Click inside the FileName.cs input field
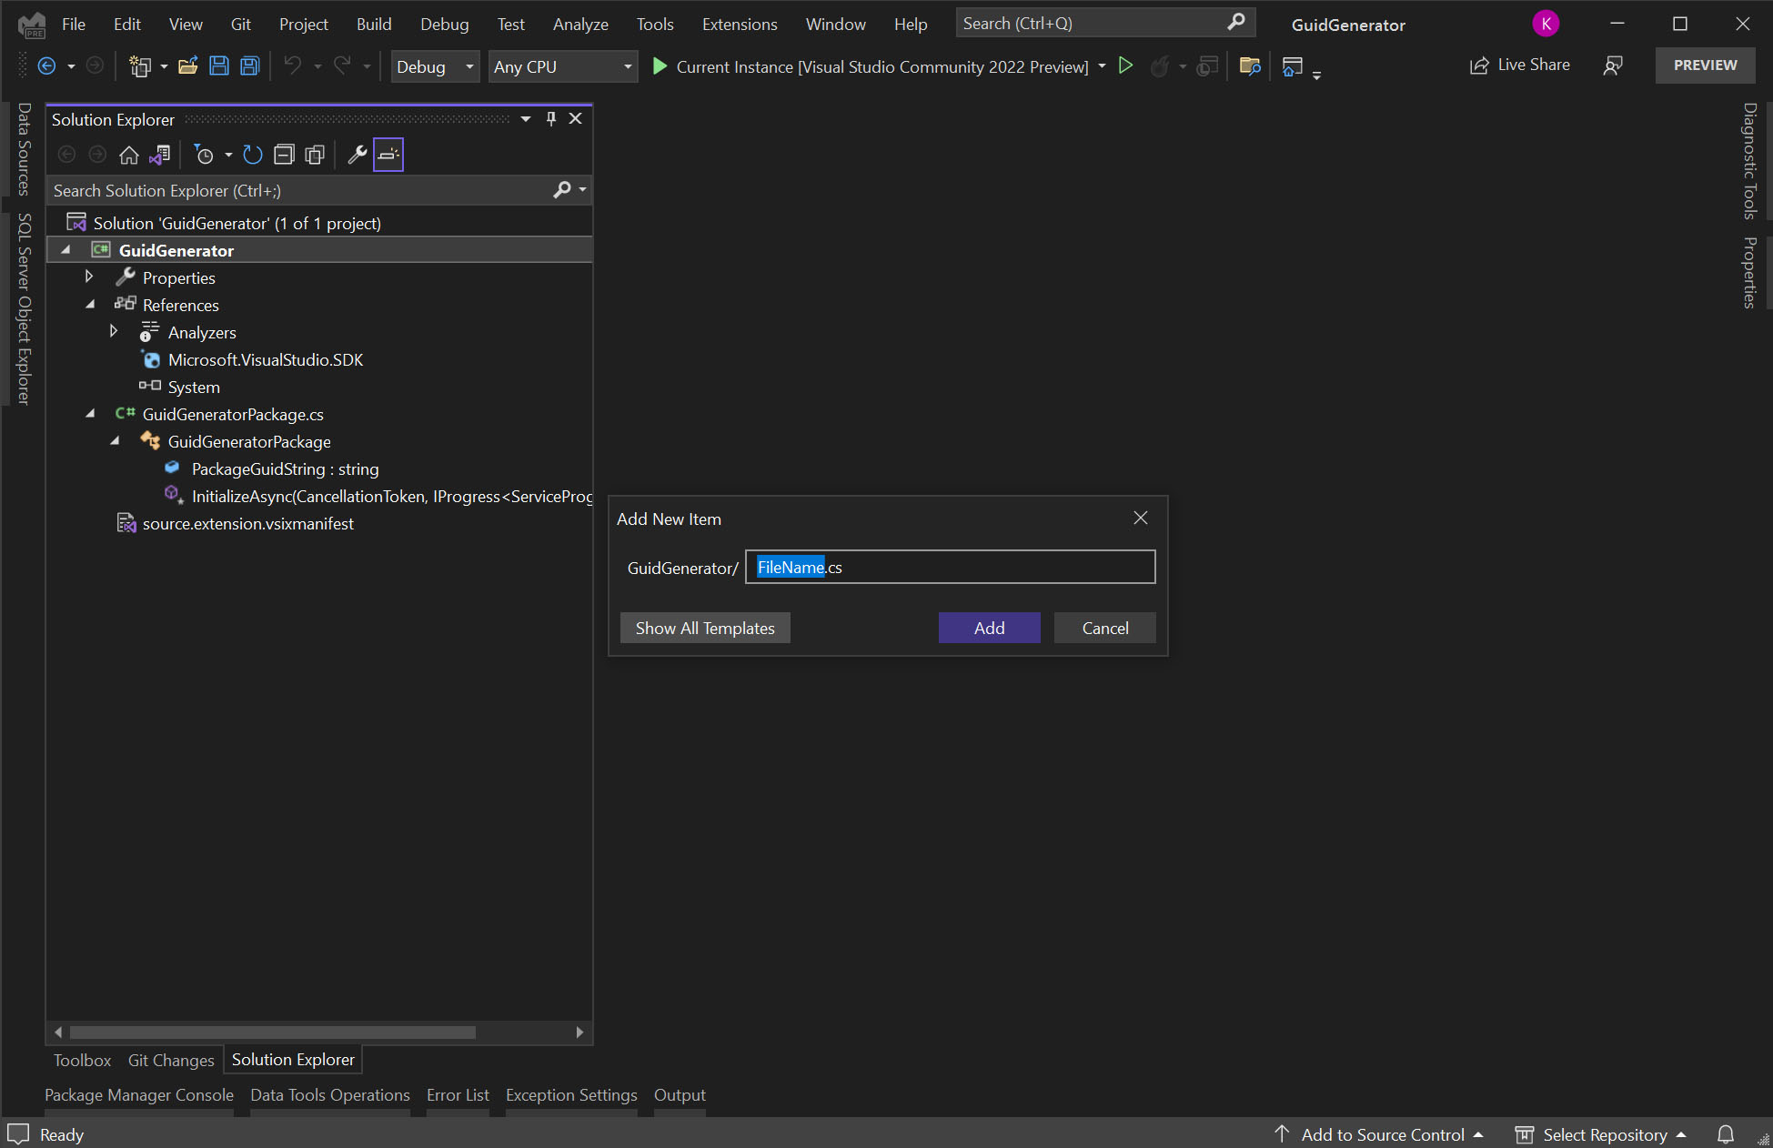1773x1148 pixels. [x=950, y=567]
